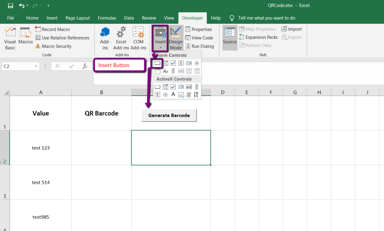Viewport: 384px width, 231px height.
Task: Select the Check Box form control
Action: (x=173, y=63)
